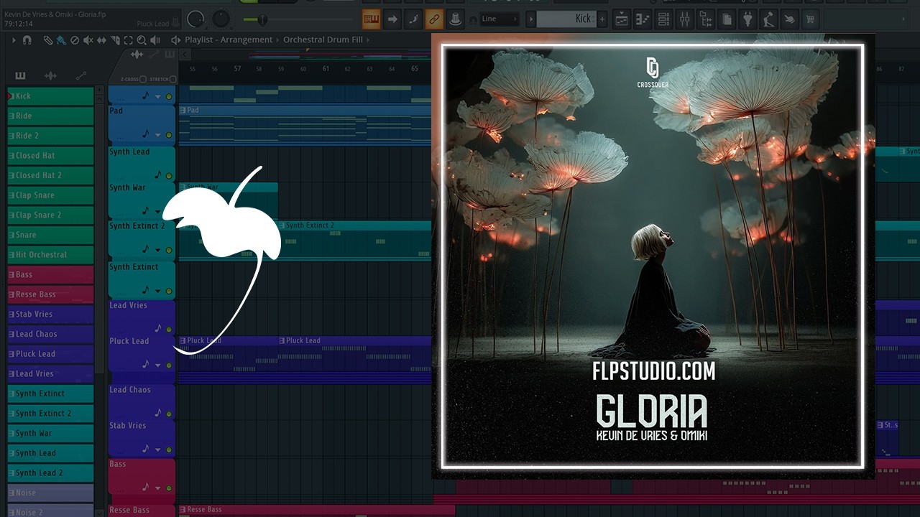Expand the Bass track dropdown arrow

click(157, 488)
